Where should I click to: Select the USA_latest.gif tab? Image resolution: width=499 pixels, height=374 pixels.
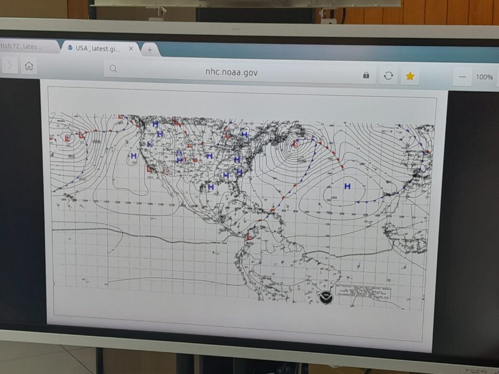(x=97, y=48)
